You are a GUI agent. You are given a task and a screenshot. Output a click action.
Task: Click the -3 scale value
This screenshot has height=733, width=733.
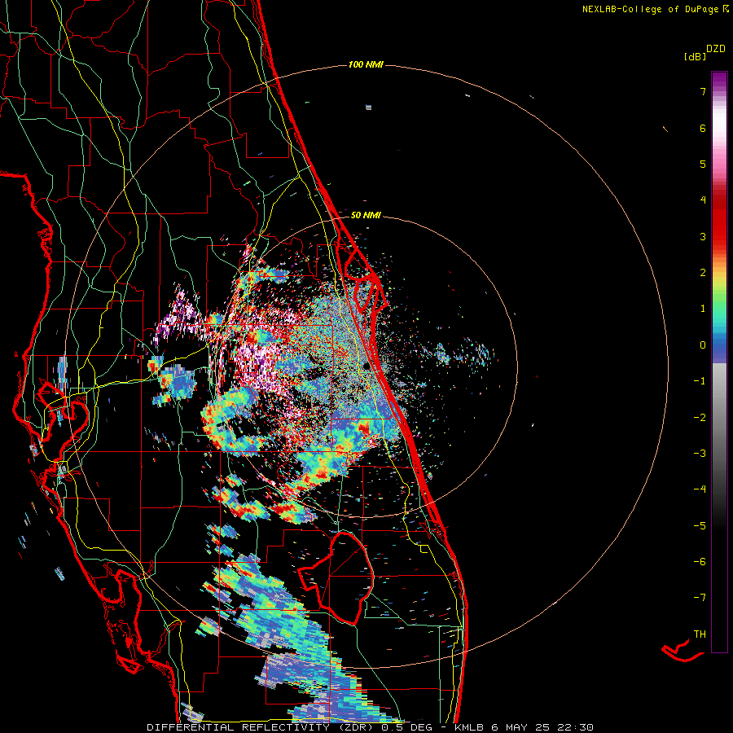pos(700,454)
